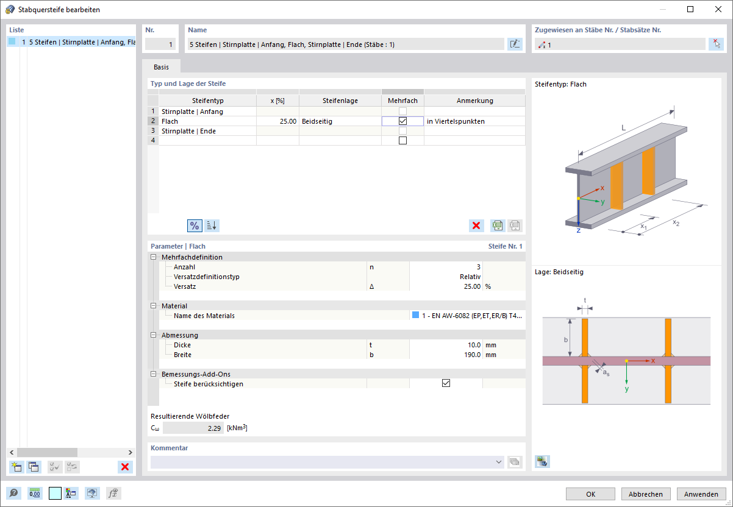Click the export table icon in stiffener table

pyautogui.click(x=498, y=225)
